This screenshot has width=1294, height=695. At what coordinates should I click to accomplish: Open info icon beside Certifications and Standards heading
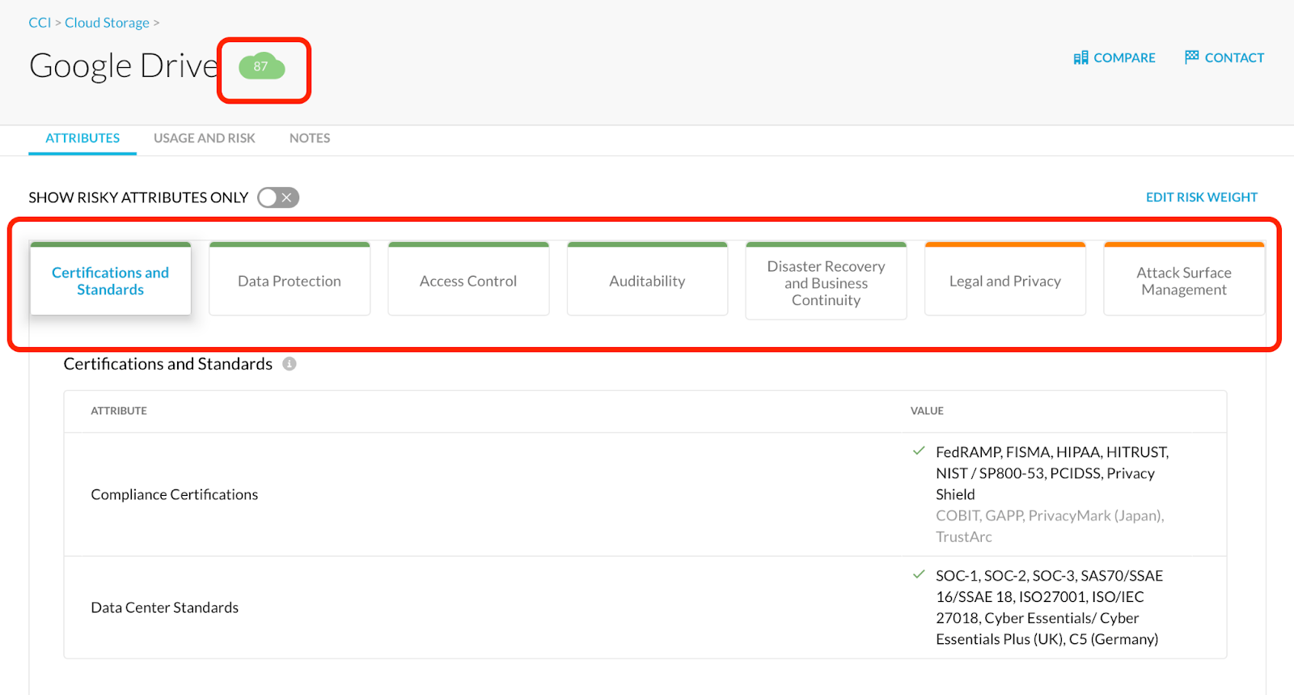290,364
